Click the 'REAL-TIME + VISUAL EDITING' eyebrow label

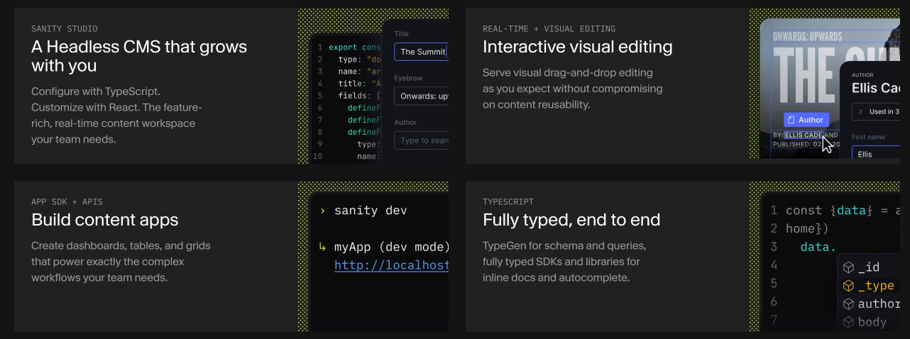(x=549, y=29)
